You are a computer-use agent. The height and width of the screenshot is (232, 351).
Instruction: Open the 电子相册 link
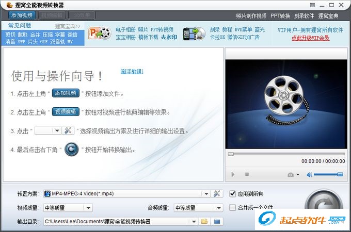tap(125, 30)
